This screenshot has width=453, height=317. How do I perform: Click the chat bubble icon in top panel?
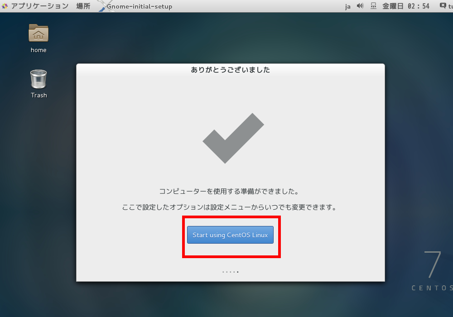(443, 5)
